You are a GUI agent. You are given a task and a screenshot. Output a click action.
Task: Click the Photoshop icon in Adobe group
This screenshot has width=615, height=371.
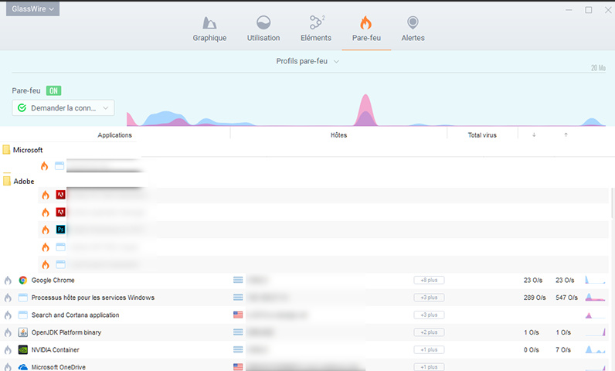point(60,230)
